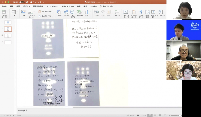Viewport: 201px width, 117px height.
Task: Expand the Table dropdown arrow
Action: pyautogui.click(x=17, y=12)
